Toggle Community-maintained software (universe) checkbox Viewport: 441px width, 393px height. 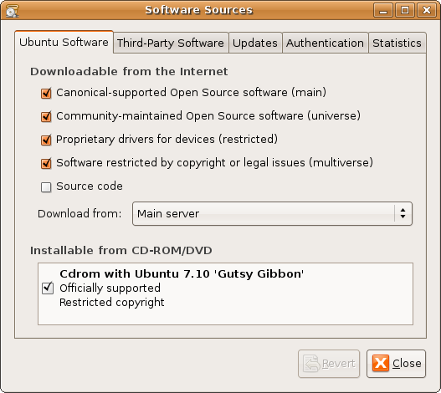(x=46, y=116)
